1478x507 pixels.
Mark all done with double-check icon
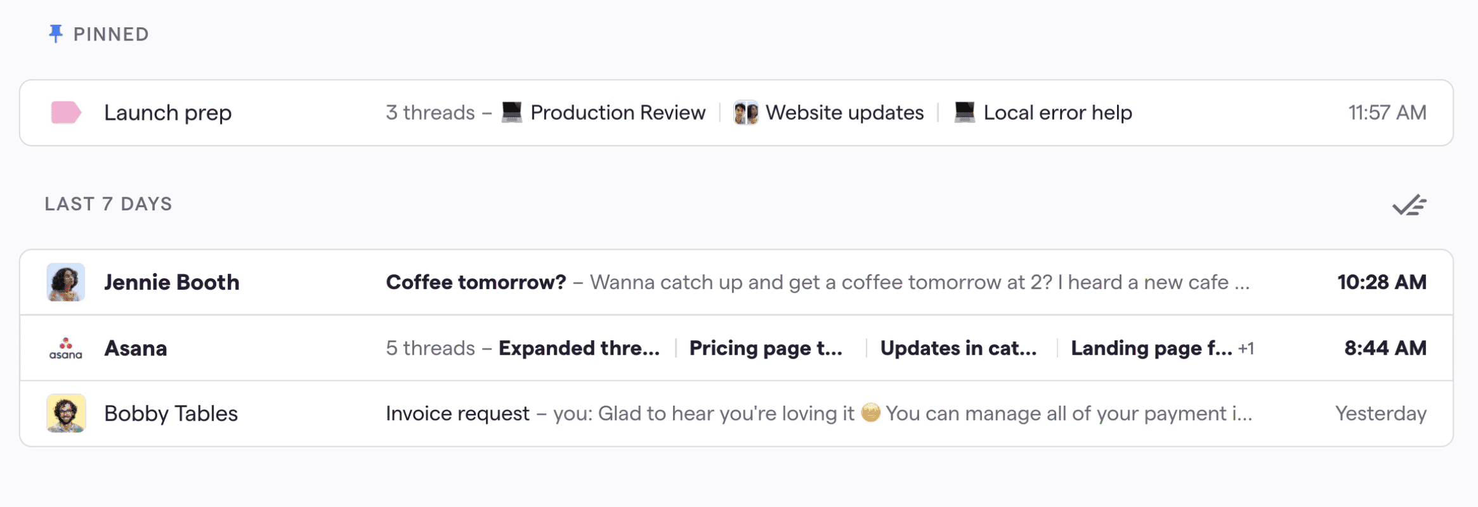pos(1409,205)
